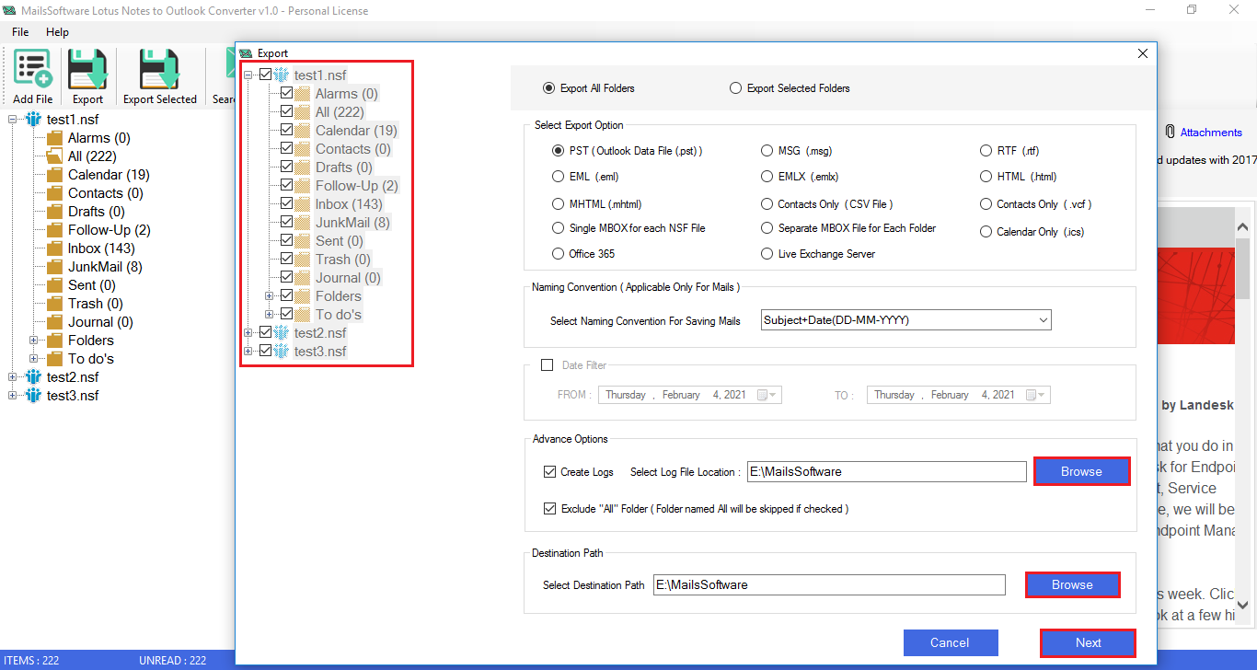Choose MSG (.msg) export option
Image resolution: width=1257 pixels, height=670 pixels.
click(x=767, y=151)
